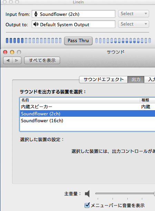Select Soundflower (2ch) row in device list
Screen dimensions: 155x211
[87, 114]
